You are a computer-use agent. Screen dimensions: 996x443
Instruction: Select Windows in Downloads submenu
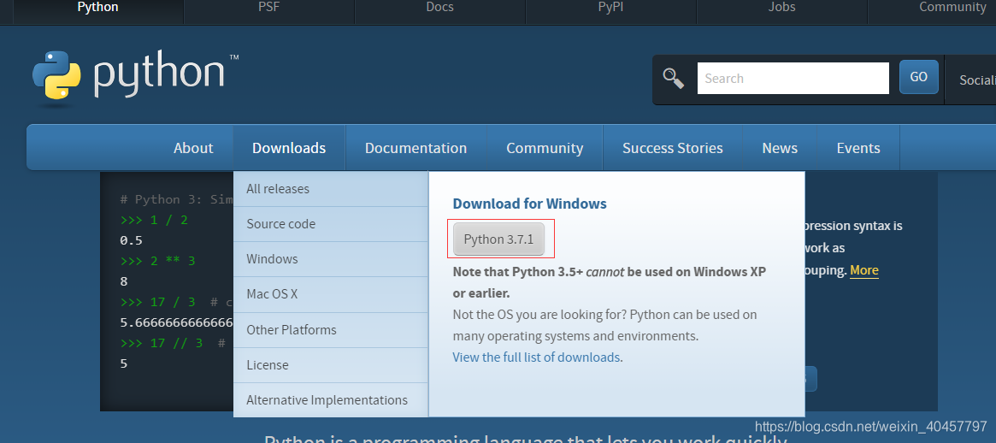click(331, 259)
